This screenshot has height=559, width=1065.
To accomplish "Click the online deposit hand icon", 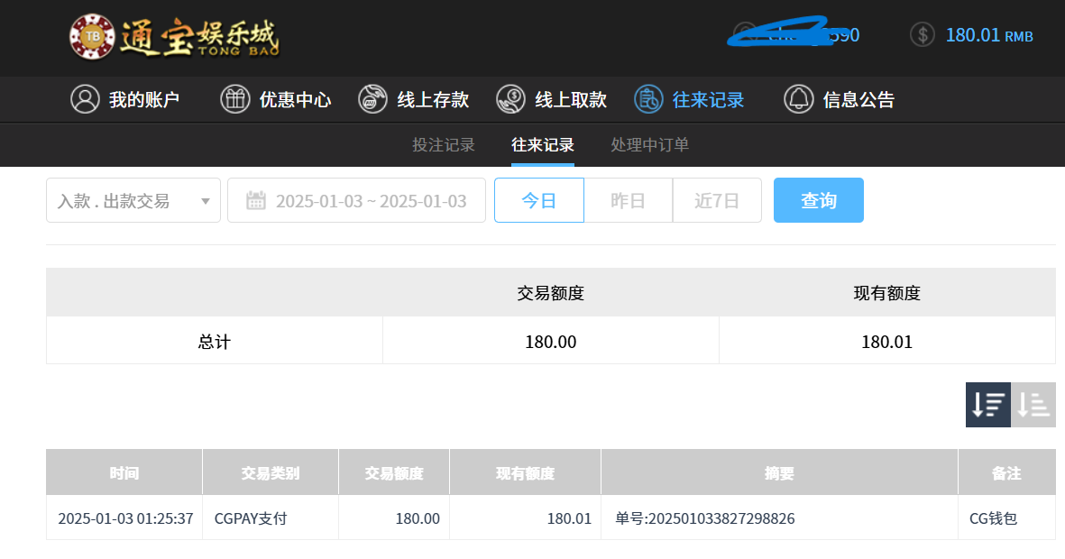I will point(372,99).
